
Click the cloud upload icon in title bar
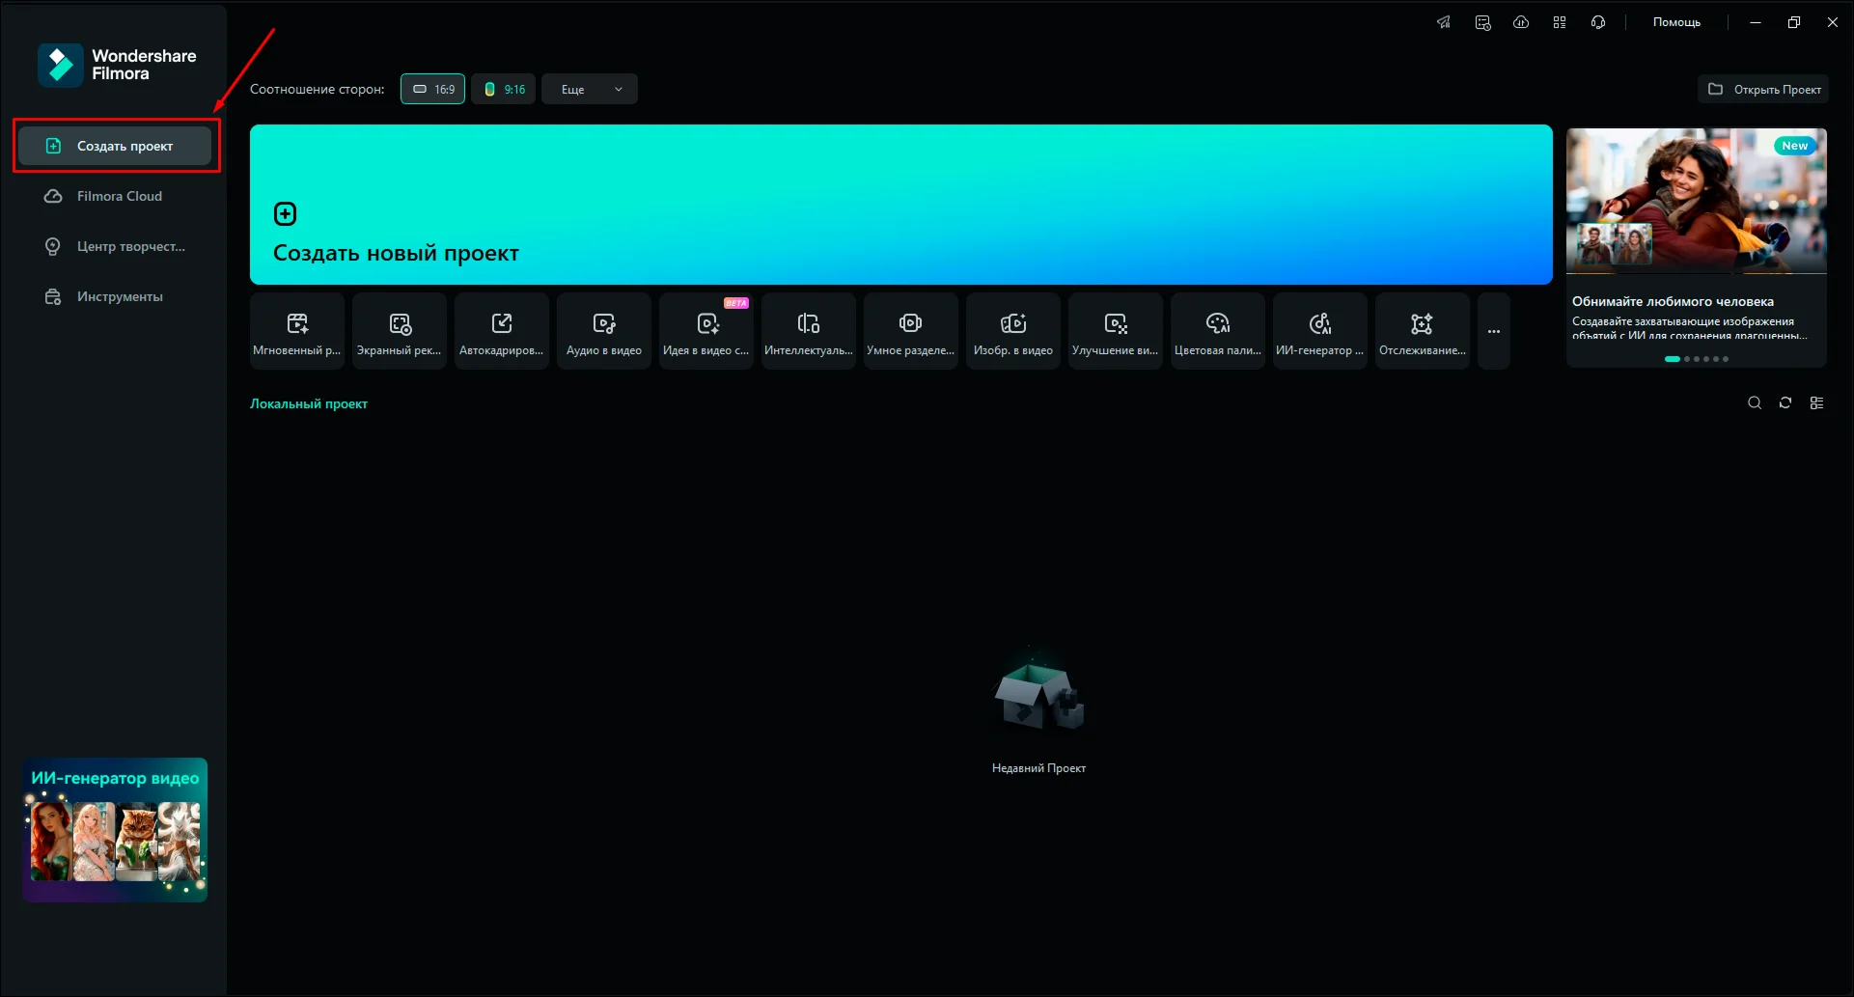1521,22
